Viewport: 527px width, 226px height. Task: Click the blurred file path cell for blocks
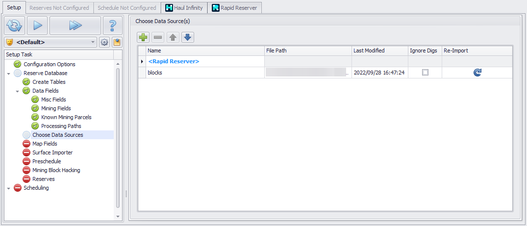[308, 72]
